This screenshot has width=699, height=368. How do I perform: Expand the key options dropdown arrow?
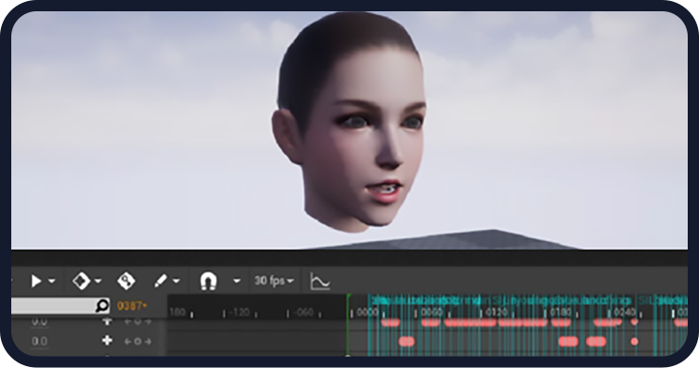pyautogui.click(x=98, y=281)
